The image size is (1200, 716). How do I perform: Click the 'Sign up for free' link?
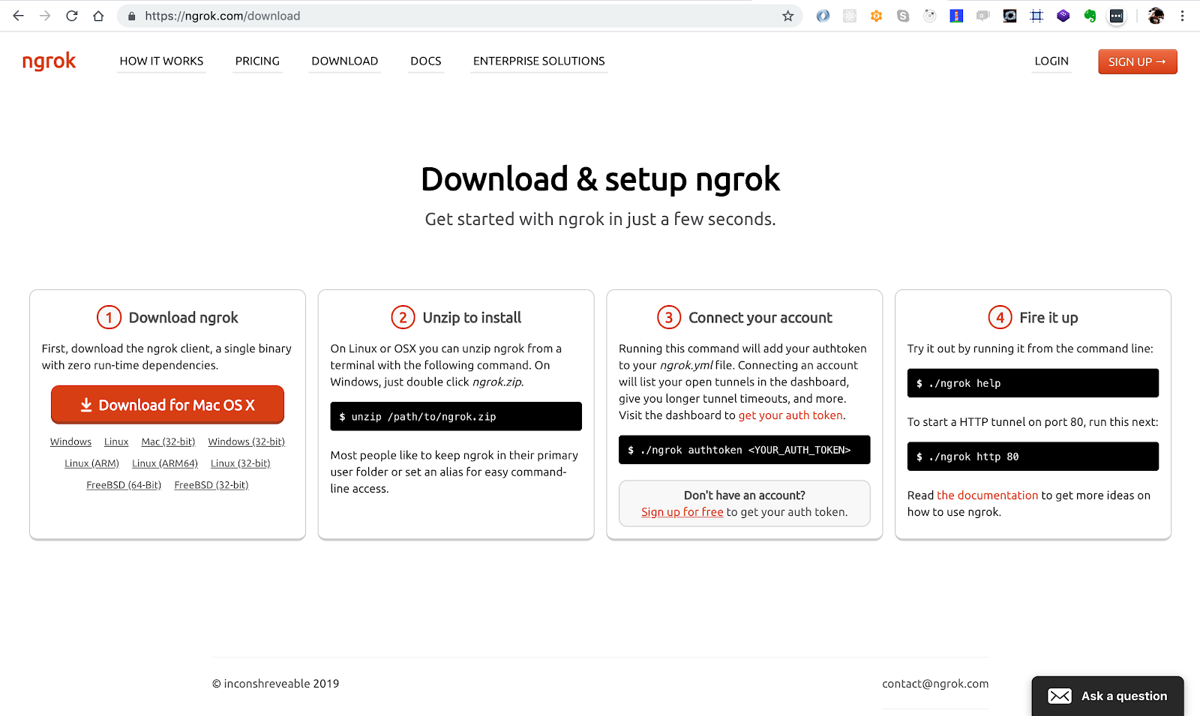click(x=682, y=512)
